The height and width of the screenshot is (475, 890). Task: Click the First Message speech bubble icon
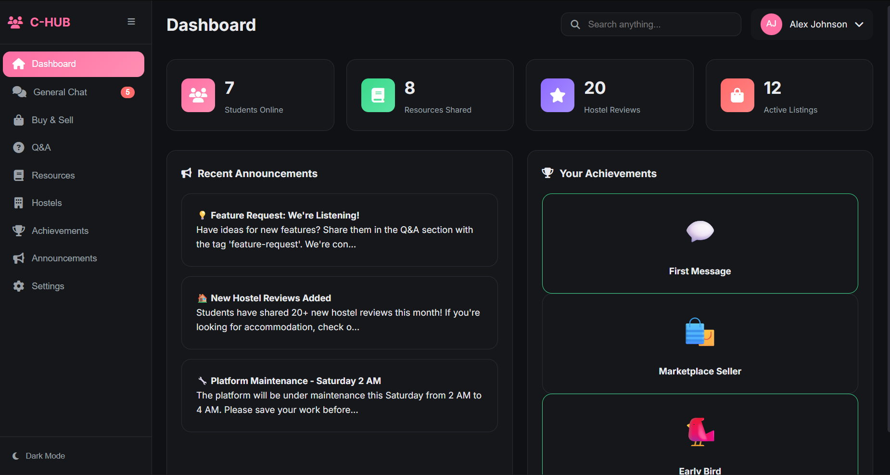point(700,231)
